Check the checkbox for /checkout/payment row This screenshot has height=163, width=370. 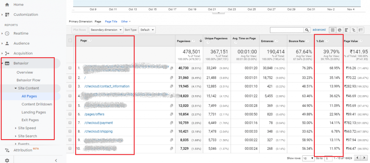pyautogui.click(x=70, y=123)
